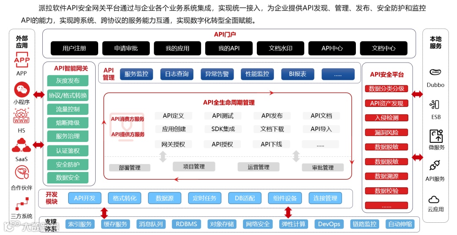Select the RDBMS support block
The height and width of the screenshot is (235, 457).
187,224
